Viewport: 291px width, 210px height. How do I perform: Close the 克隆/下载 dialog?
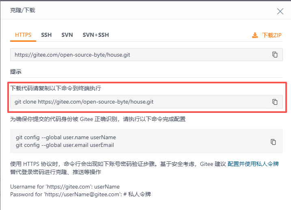[x=280, y=11]
